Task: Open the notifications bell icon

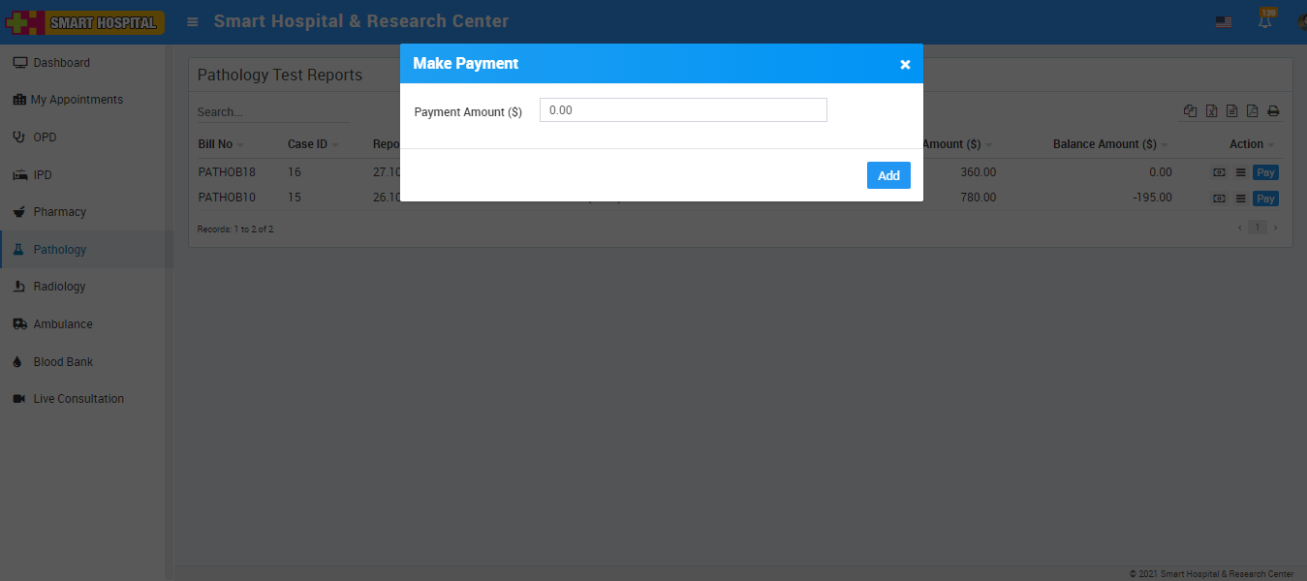Action: [1265, 20]
